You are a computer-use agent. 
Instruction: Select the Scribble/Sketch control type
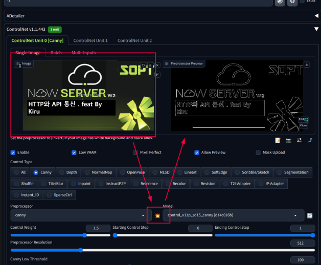(x=252, y=172)
